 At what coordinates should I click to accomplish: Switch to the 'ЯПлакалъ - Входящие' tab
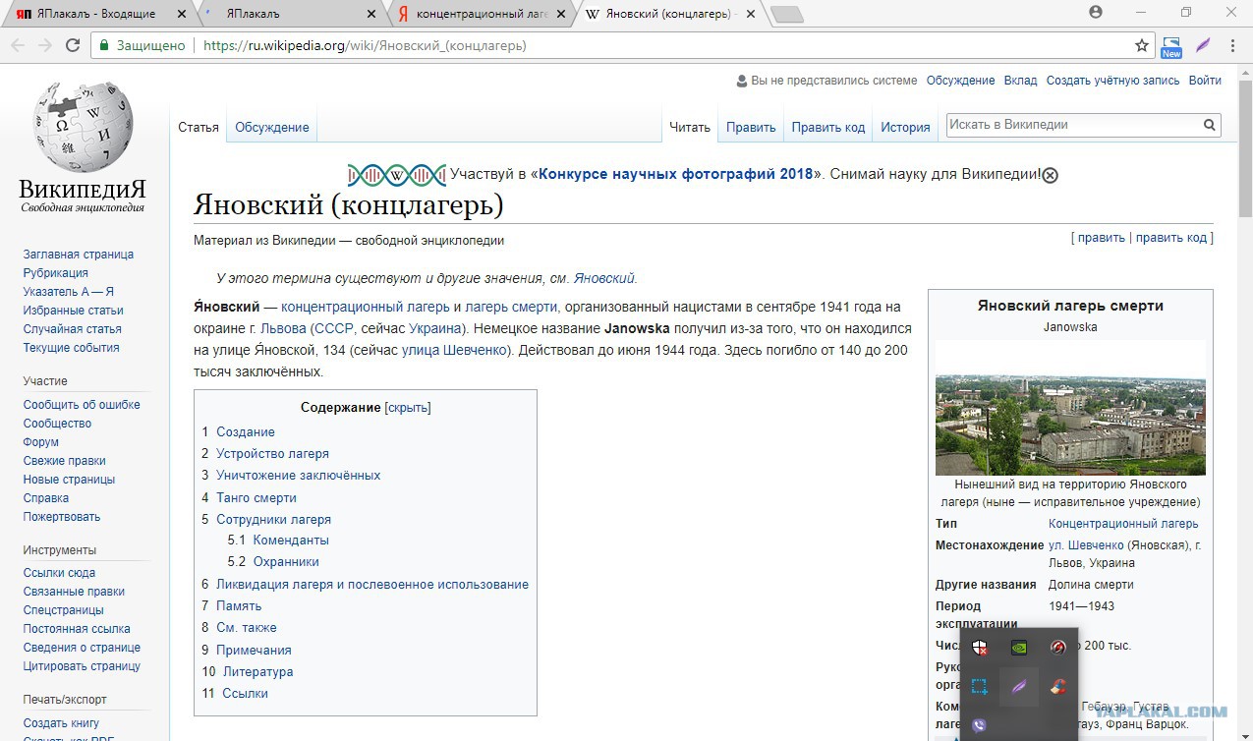tap(98, 14)
